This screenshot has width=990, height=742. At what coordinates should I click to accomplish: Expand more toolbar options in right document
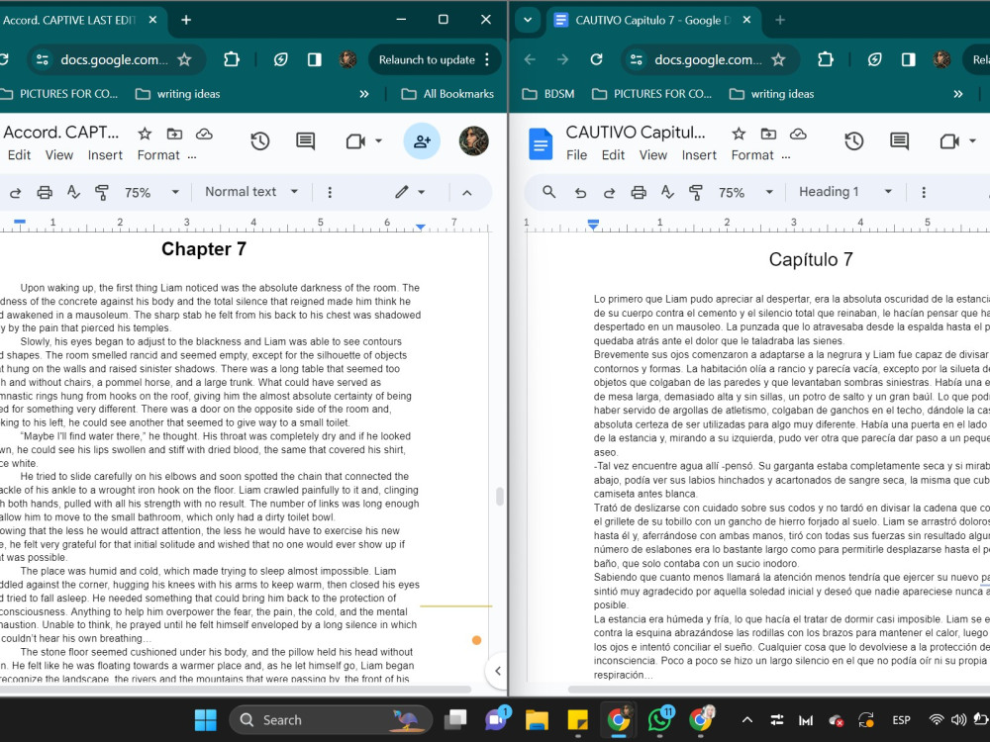(924, 193)
